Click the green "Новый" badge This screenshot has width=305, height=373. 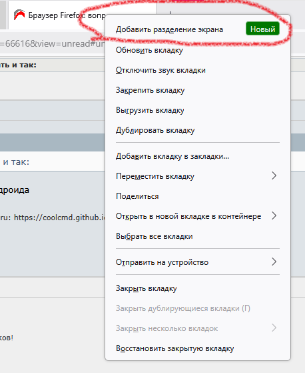[x=262, y=29]
